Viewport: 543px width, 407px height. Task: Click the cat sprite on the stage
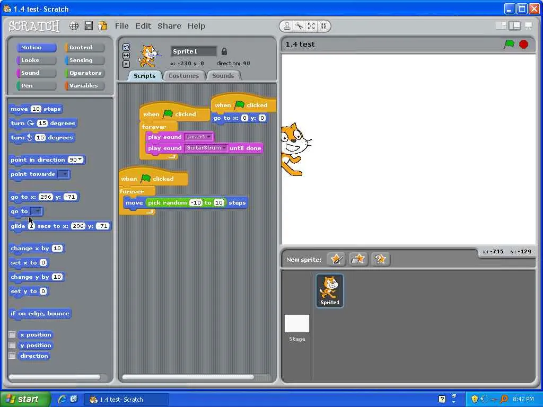coord(295,149)
